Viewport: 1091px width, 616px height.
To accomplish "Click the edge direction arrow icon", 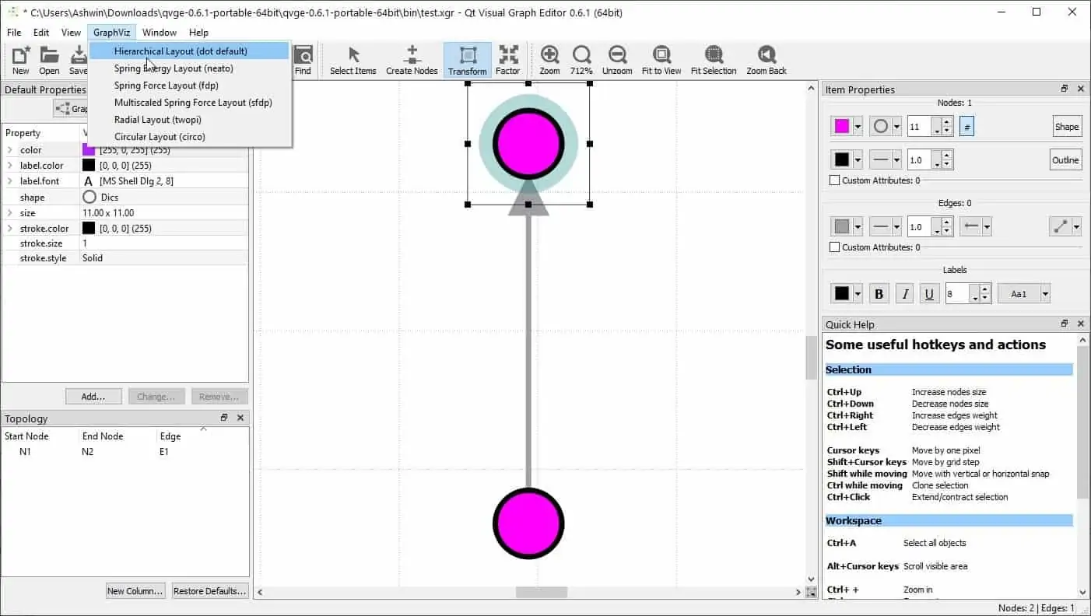I will click(x=970, y=226).
